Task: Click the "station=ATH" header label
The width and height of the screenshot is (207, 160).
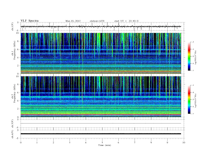Action: pyautogui.click(x=97, y=21)
